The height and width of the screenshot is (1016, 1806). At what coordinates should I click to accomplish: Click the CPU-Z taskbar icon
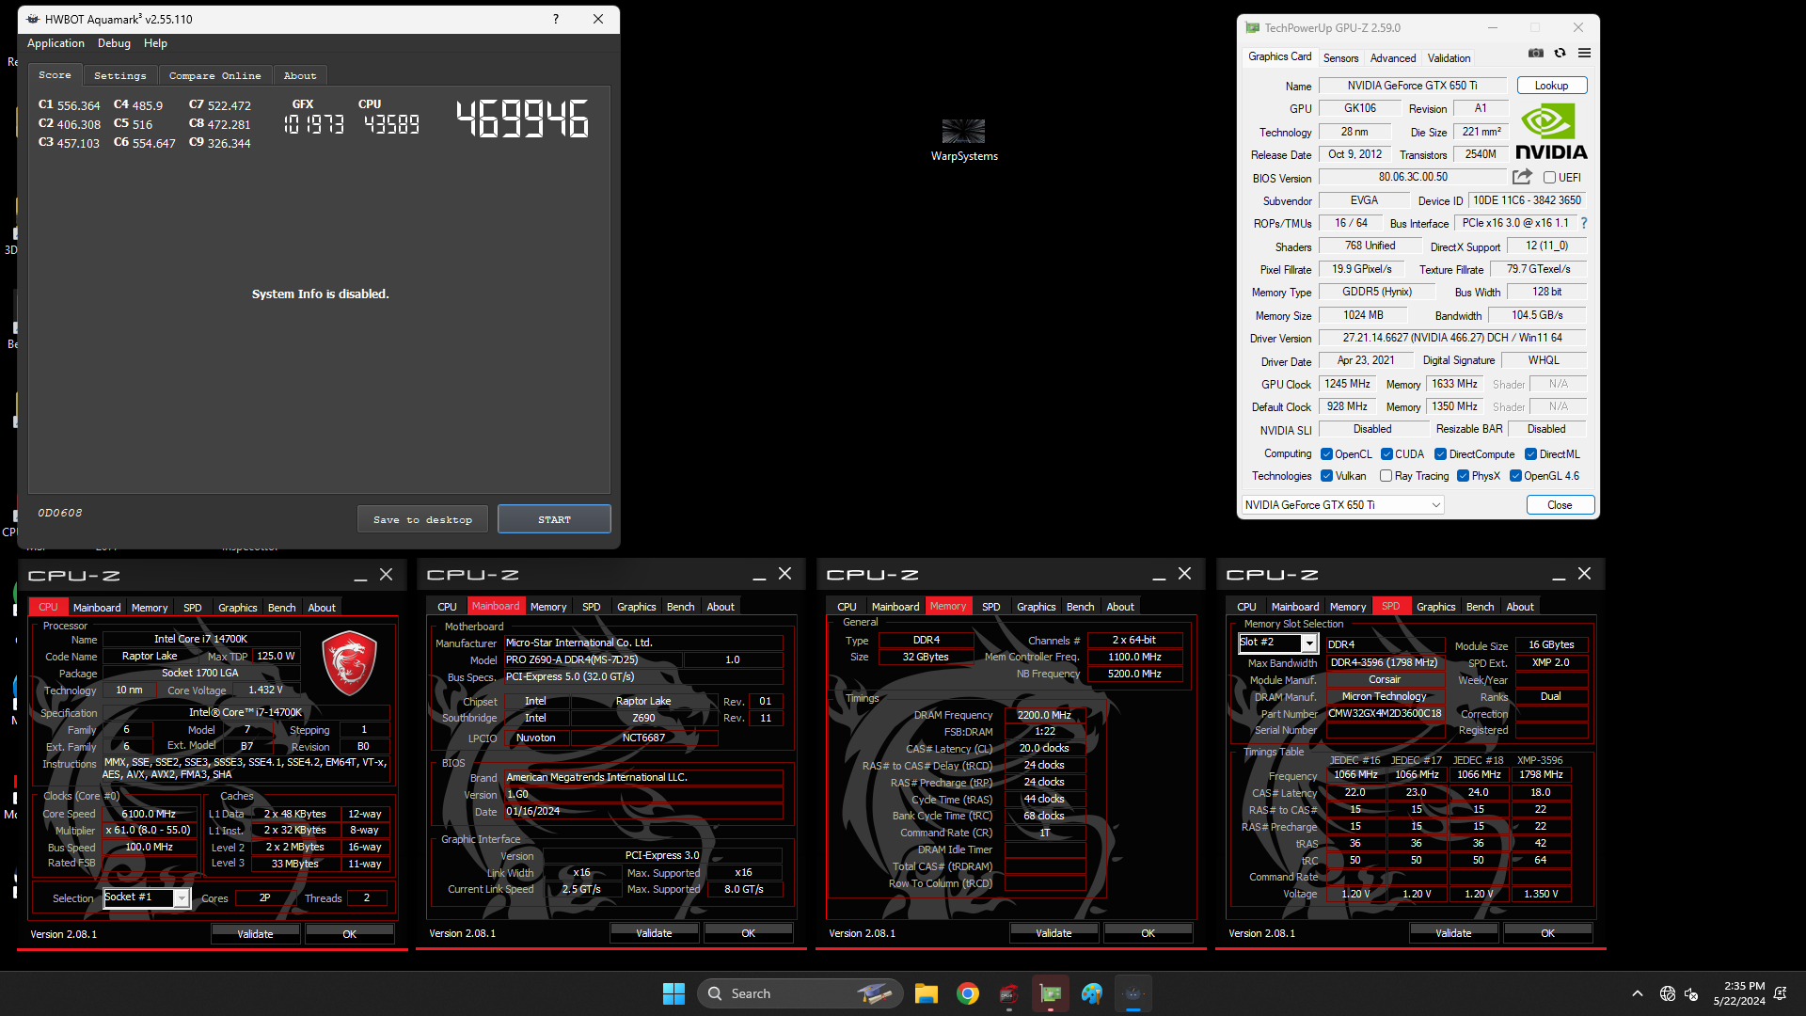point(1009,993)
